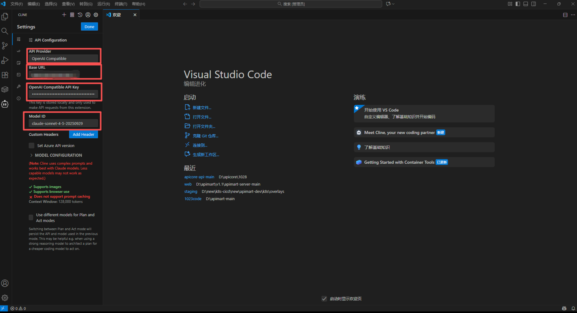
Task: Start a new Cline task with plus icon
Action: [64, 15]
